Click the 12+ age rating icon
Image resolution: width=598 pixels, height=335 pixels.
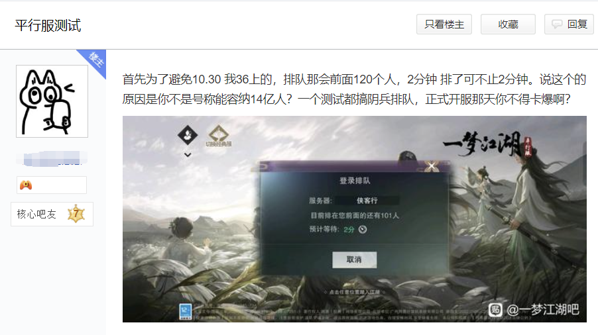(x=186, y=311)
